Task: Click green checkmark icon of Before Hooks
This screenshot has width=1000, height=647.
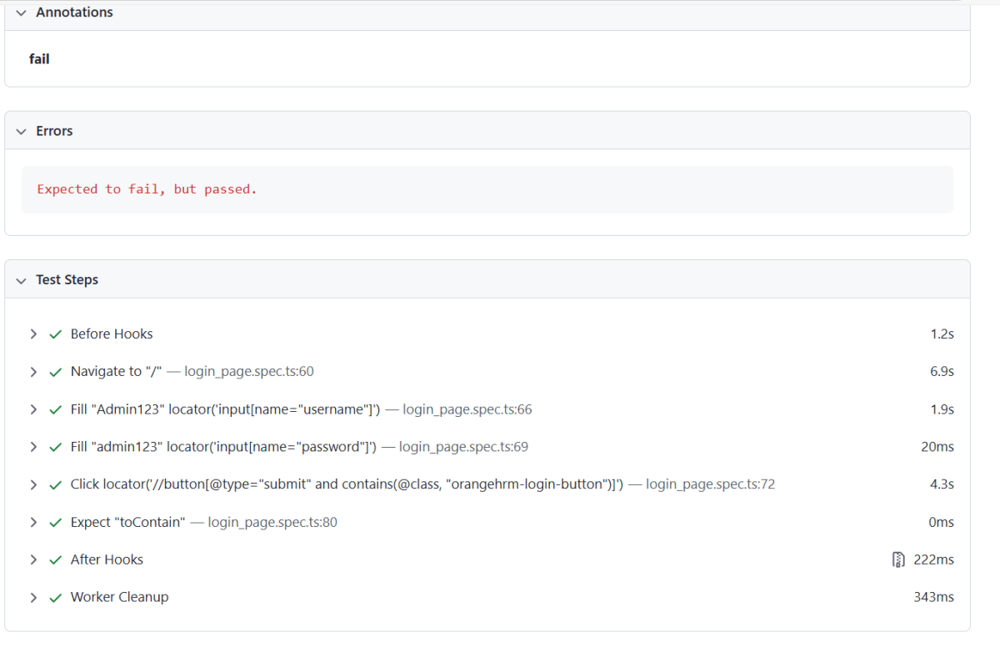Action: [x=56, y=334]
